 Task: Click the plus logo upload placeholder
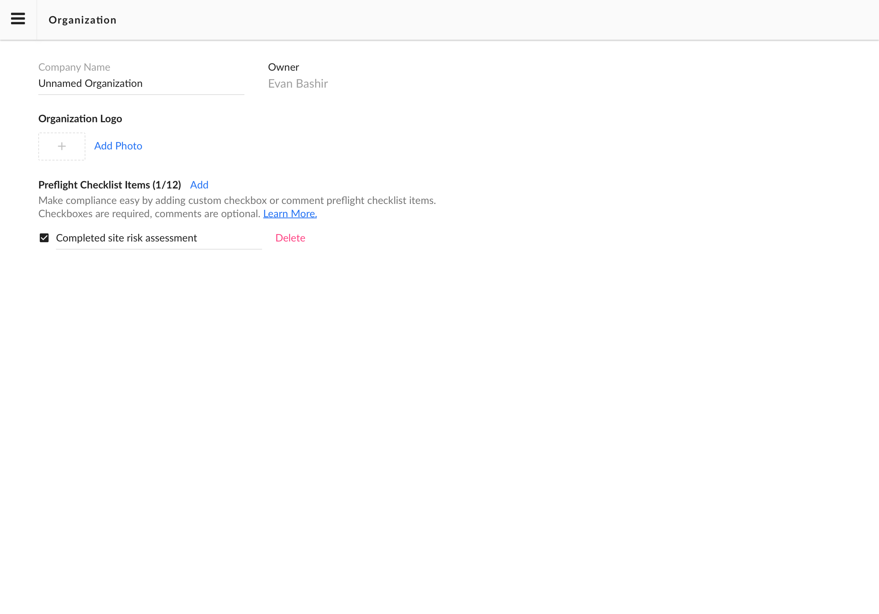point(61,146)
